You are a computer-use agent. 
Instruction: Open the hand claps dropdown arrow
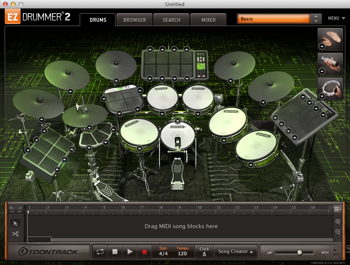(x=322, y=46)
